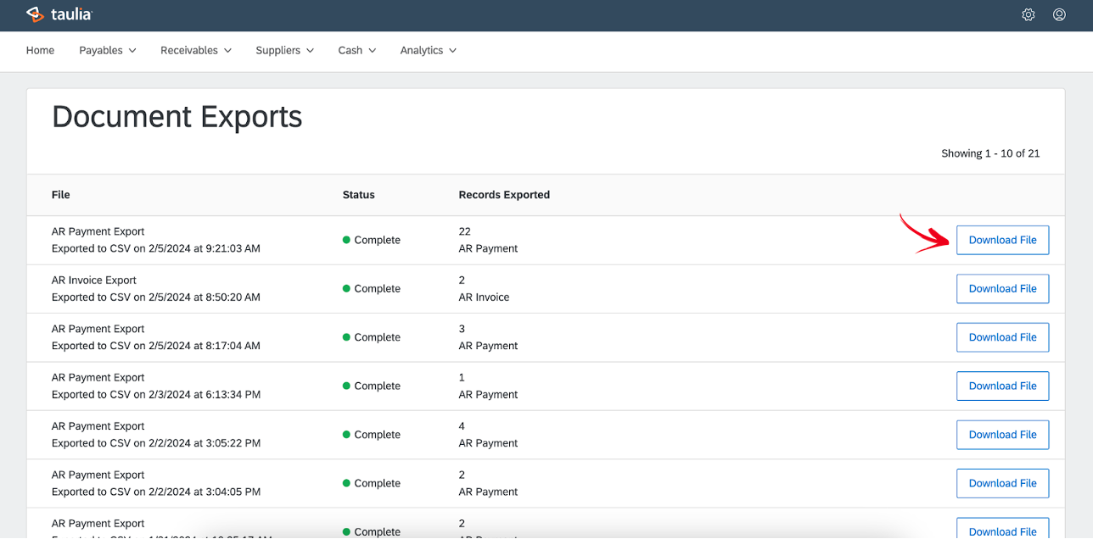
Task: Select 'Exported to CSV on 2/2/2024 at 3:05:22 PM'
Action: pos(156,443)
